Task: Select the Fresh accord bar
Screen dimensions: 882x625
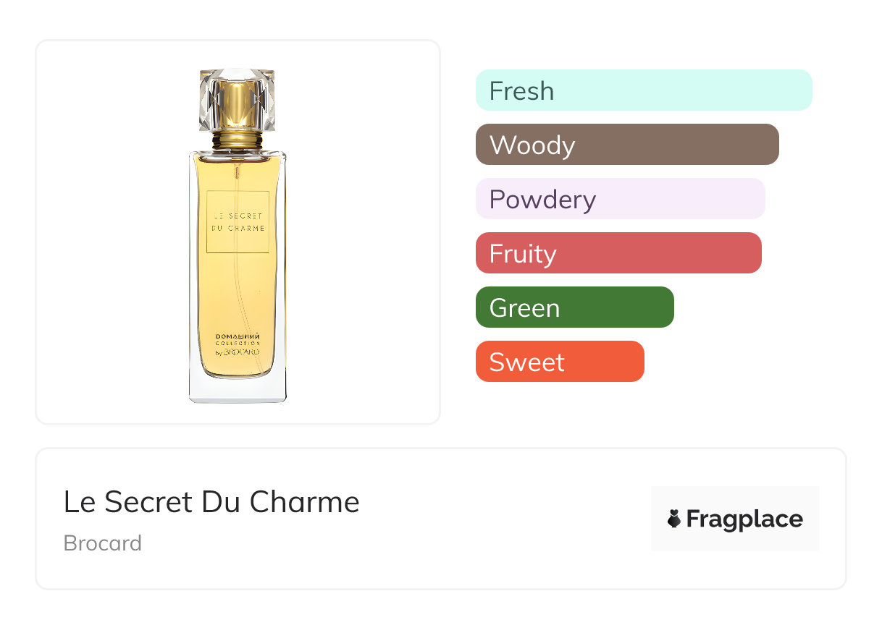Action: 644,90
